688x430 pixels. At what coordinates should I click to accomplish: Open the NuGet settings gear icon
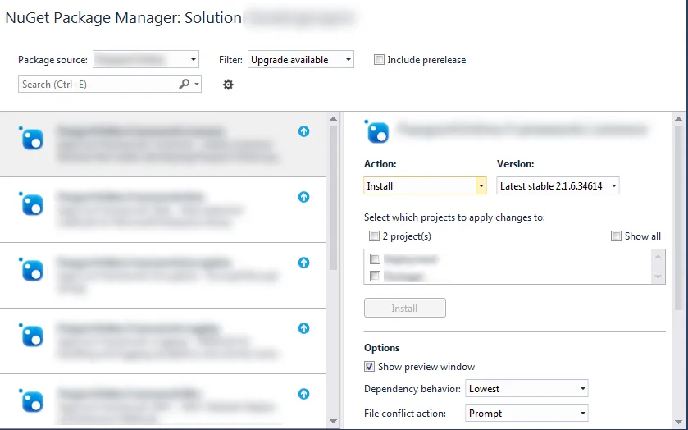coord(228,85)
